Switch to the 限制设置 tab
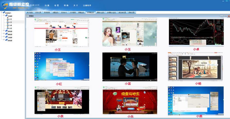Viewport: 230px width, 119px height. click(132, 12)
